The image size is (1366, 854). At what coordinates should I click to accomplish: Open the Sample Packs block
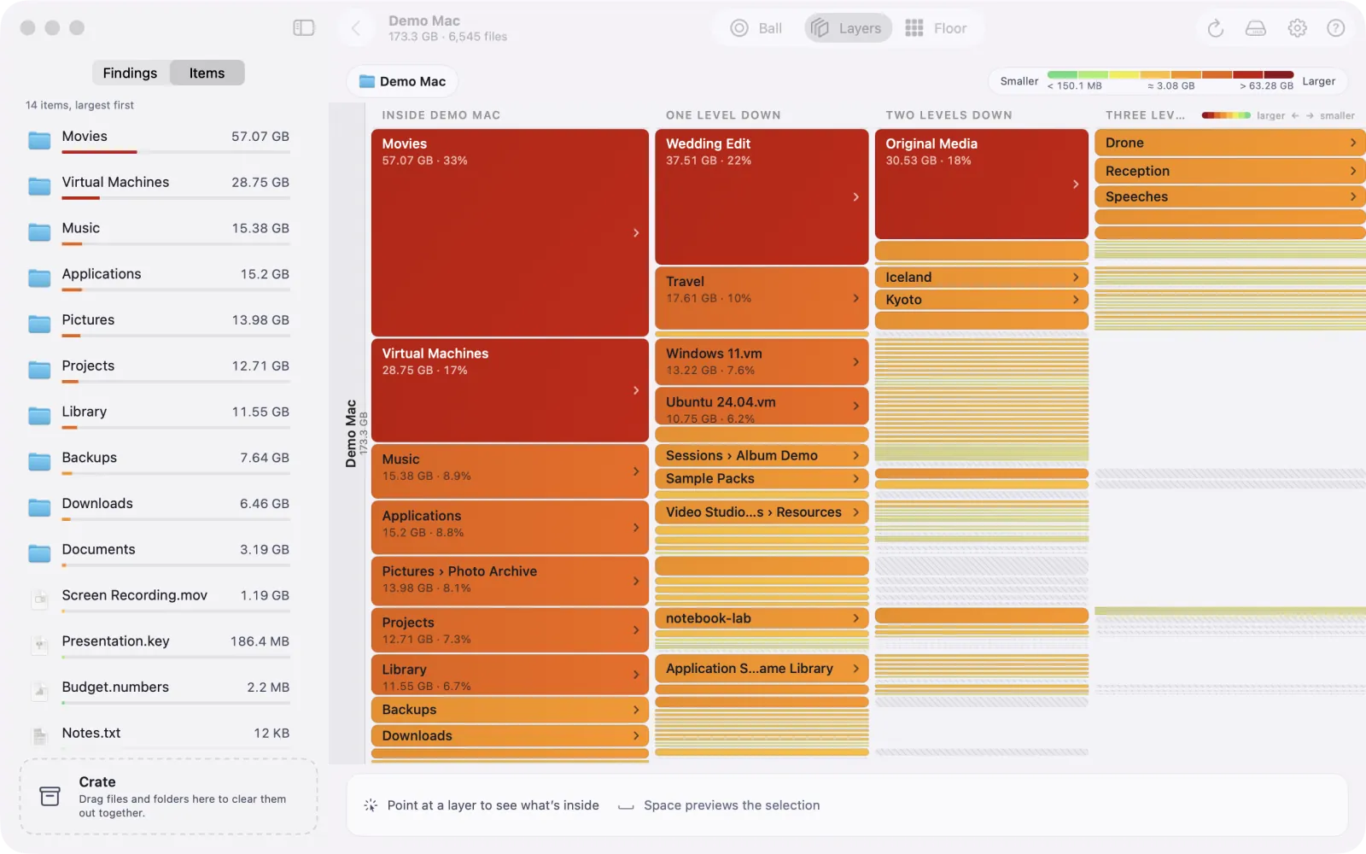762,479
